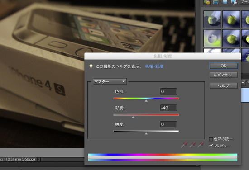
Task: Click the キャンセル button
Action: click(x=224, y=75)
